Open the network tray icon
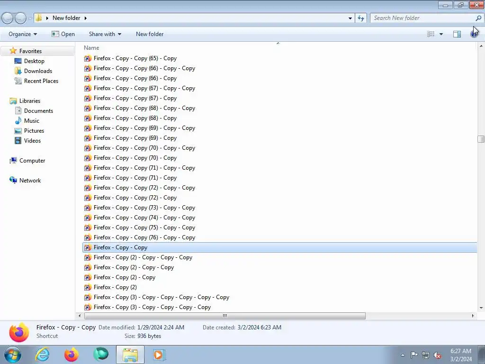Screen dimensions: 485x364 click(426, 355)
